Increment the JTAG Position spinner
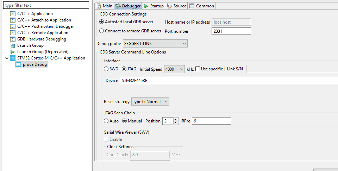The height and width of the screenshot is (171, 338). (x=176, y=119)
